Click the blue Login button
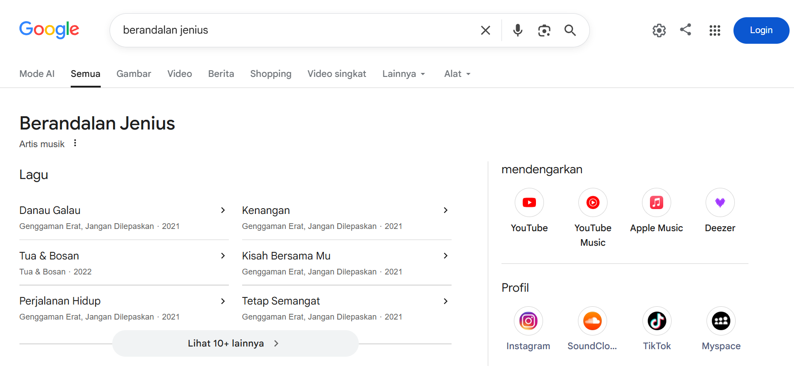 click(761, 30)
